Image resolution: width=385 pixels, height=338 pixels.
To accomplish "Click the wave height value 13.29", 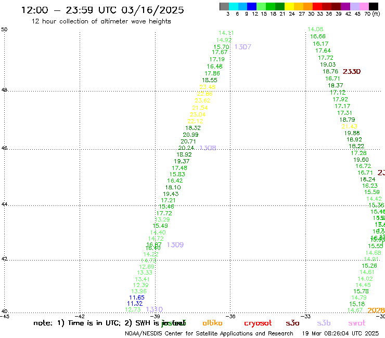I will pyautogui.click(x=162, y=219).
